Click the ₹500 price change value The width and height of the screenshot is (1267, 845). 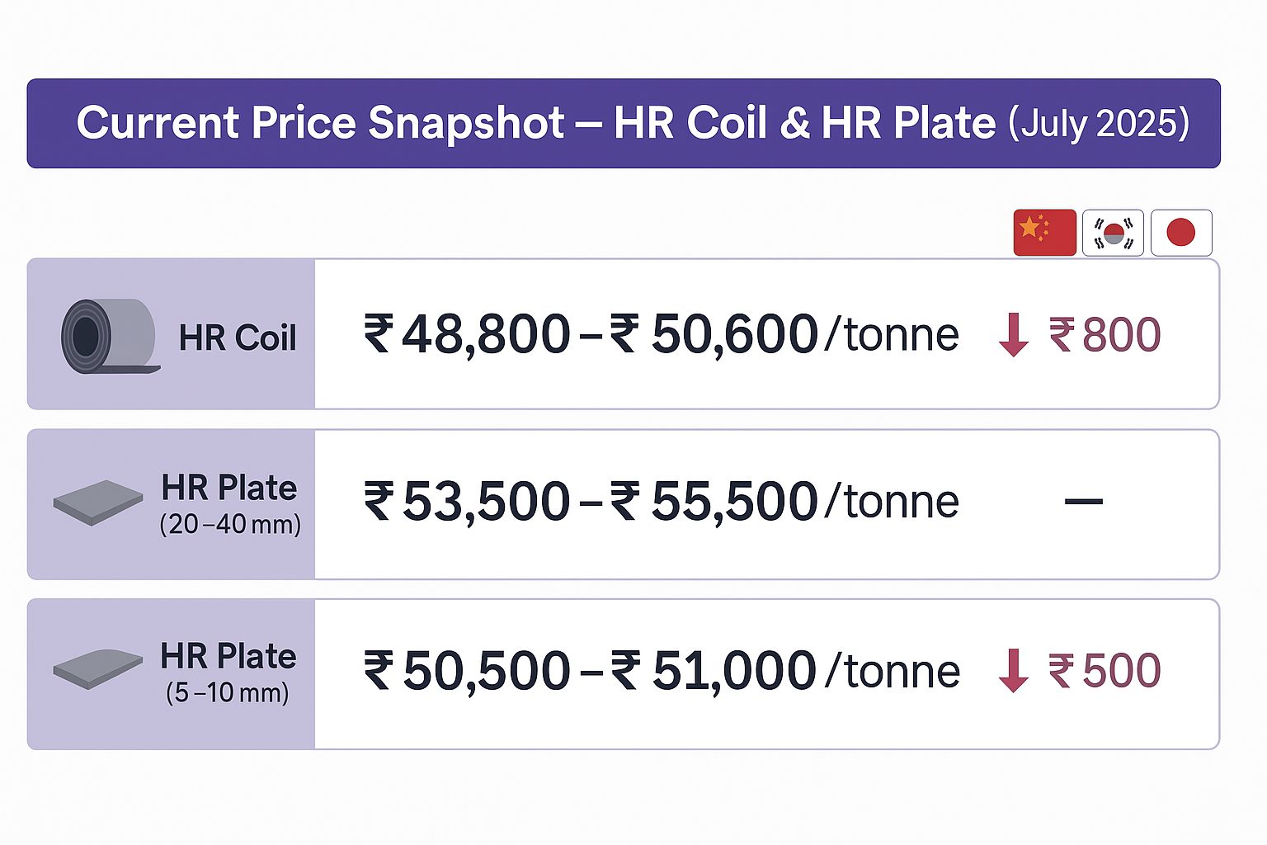click(1105, 670)
